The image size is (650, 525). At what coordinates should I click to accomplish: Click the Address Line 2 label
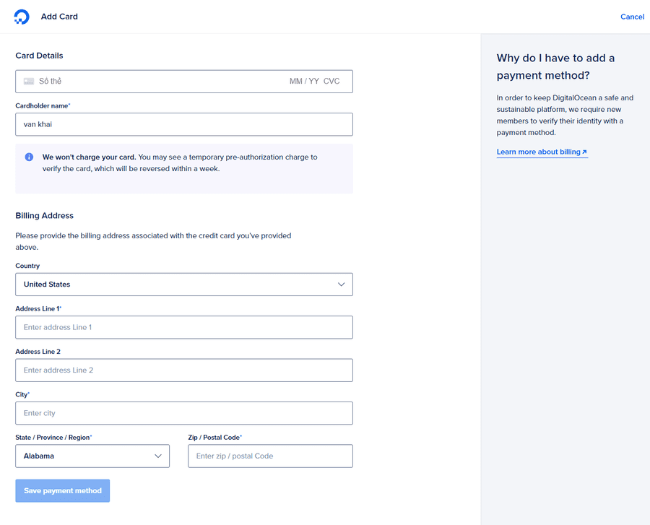point(38,352)
